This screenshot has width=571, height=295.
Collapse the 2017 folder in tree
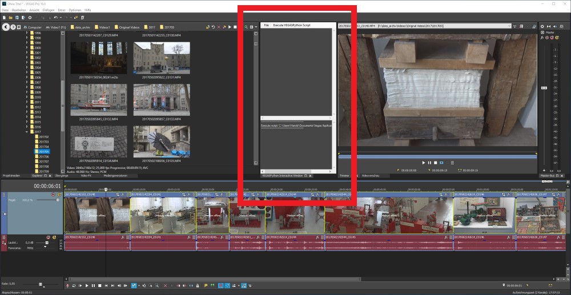point(26,132)
